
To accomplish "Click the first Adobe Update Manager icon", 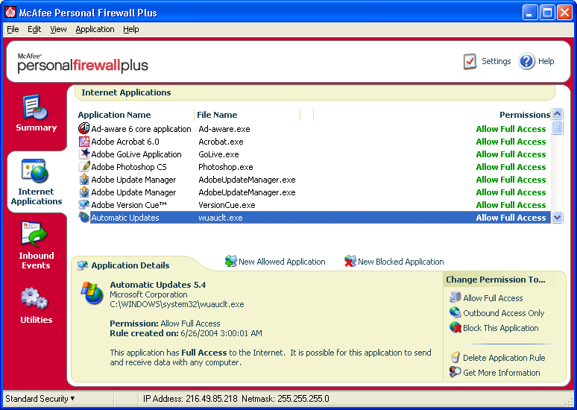I will [84, 179].
